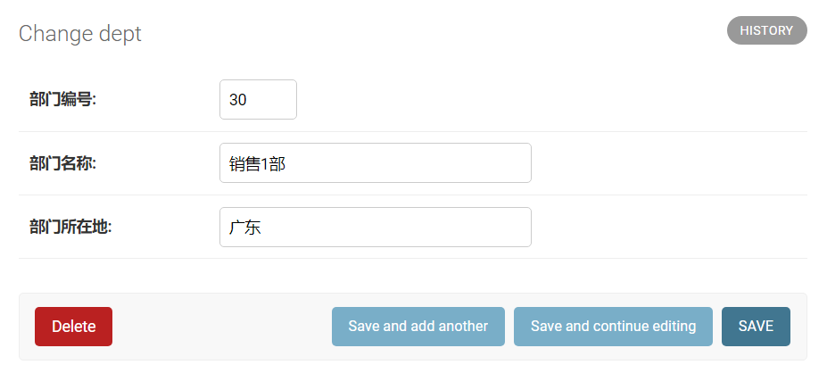Click blank end of the 部门名称 field
Viewport: 827px width, 373px height.
tap(464, 163)
